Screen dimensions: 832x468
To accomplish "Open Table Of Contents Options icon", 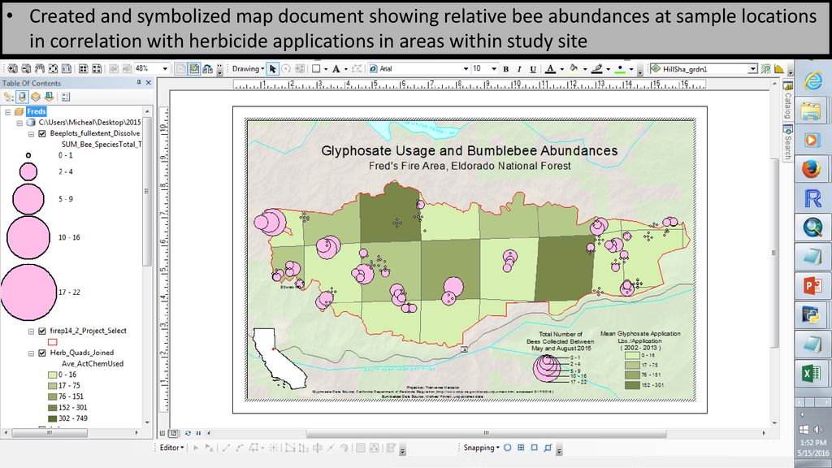I will pos(66,97).
